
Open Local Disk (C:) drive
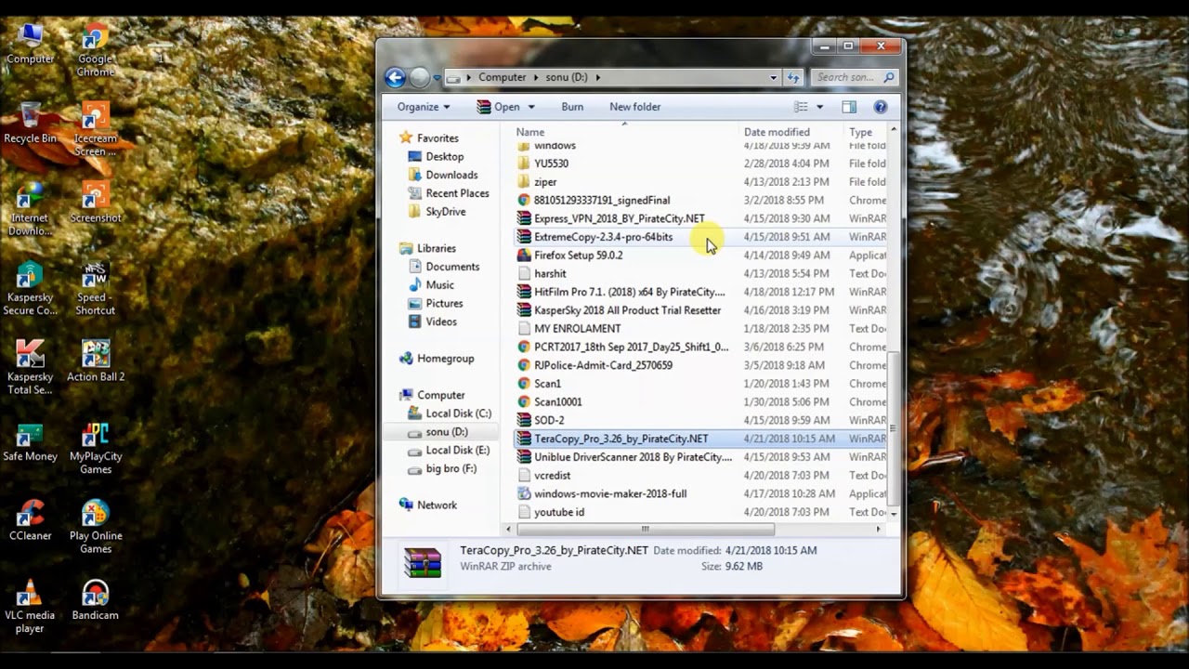[x=458, y=413]
